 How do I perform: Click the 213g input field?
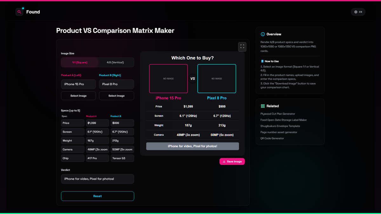coord(122,141)
